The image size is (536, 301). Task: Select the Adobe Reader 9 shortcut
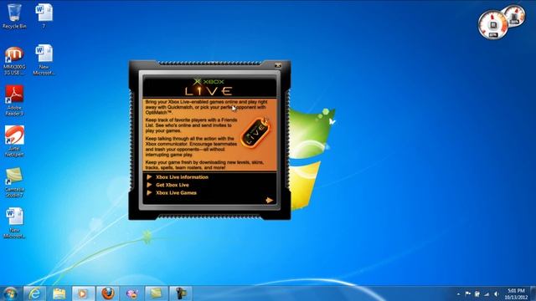pos(14,100)
